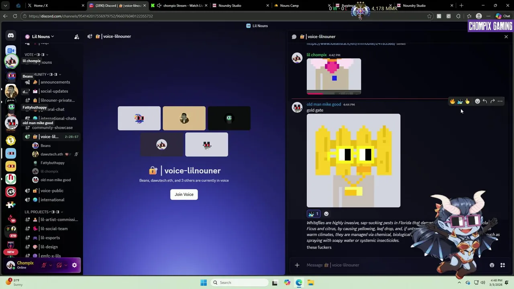Viewport: 514px width, 289px height.
Task: Join the international voice channel
Action: click(x=51, y=200)
